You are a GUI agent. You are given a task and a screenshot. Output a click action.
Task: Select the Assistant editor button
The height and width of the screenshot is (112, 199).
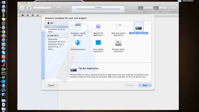[145, 8]
